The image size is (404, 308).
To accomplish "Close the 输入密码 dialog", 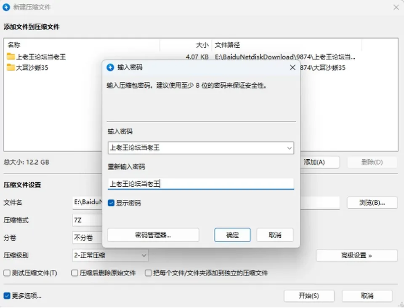I will [x=292, y=67].
